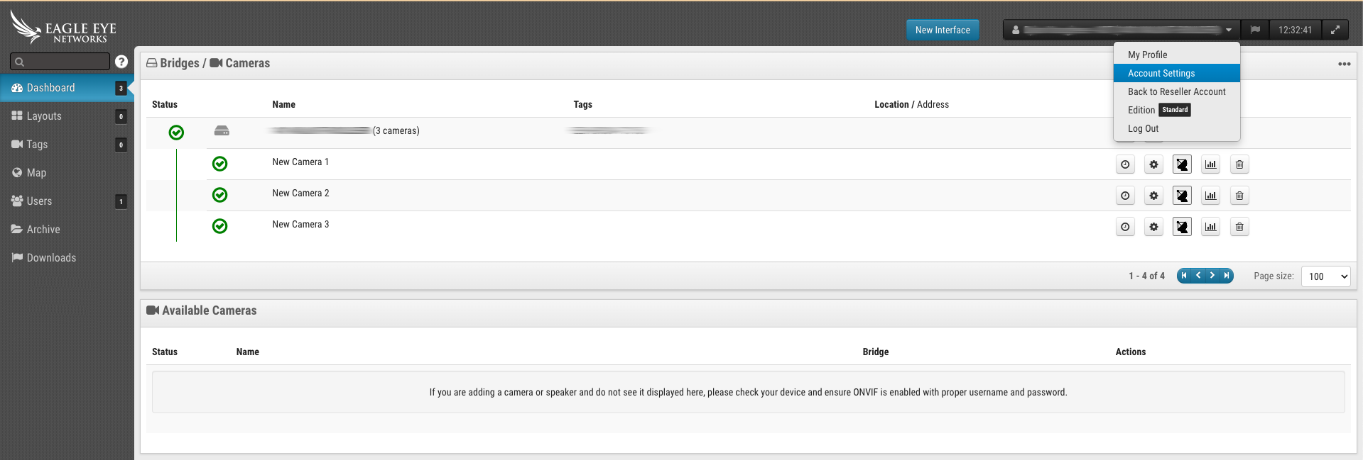Click the New Camera 1 name
This screenshot has width=1363, height=460.
(300, 162)
